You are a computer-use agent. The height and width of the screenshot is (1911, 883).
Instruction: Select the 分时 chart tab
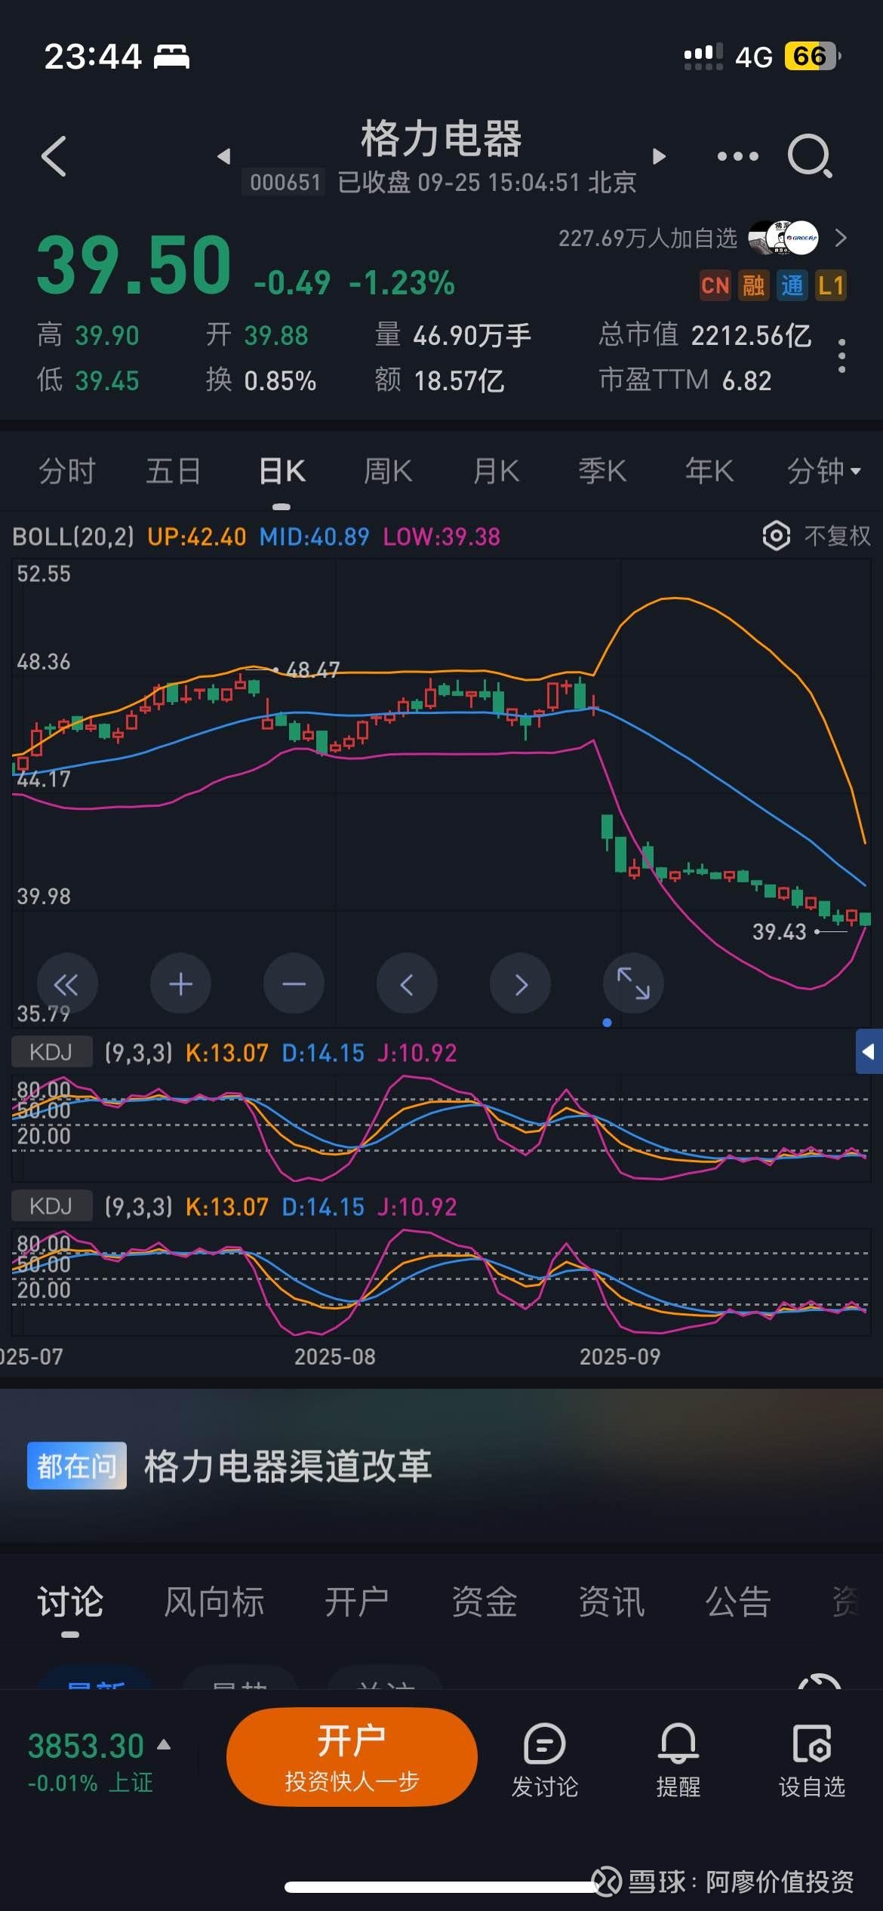[66, 471]
